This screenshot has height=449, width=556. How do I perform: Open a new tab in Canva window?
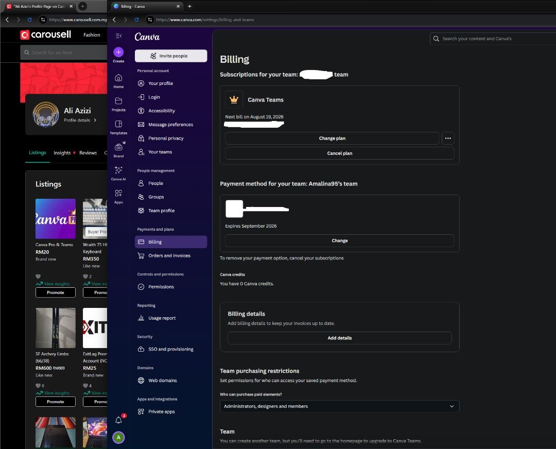tap(189, 6)
